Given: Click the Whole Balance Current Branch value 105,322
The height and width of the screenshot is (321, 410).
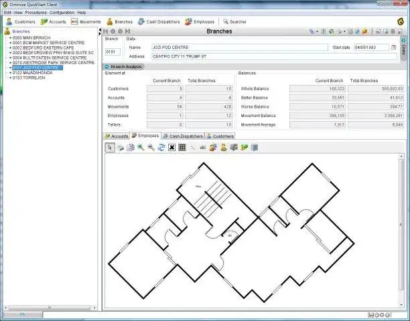Looking at the screenshot, I should 318,89.
